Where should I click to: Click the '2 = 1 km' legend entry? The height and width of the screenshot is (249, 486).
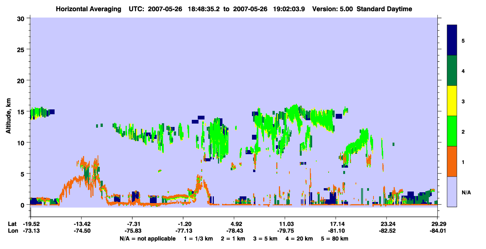coord(233,239)
